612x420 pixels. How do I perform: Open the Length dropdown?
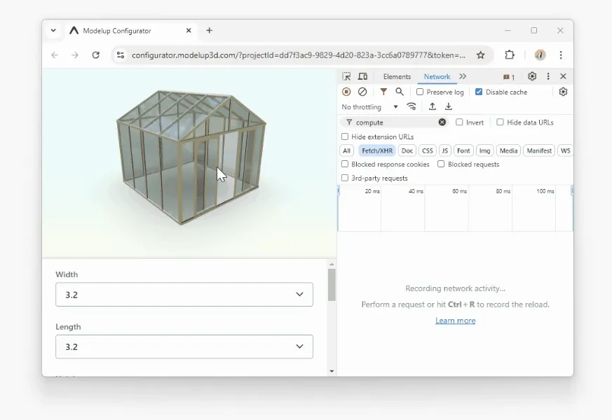tap(184, 346)
